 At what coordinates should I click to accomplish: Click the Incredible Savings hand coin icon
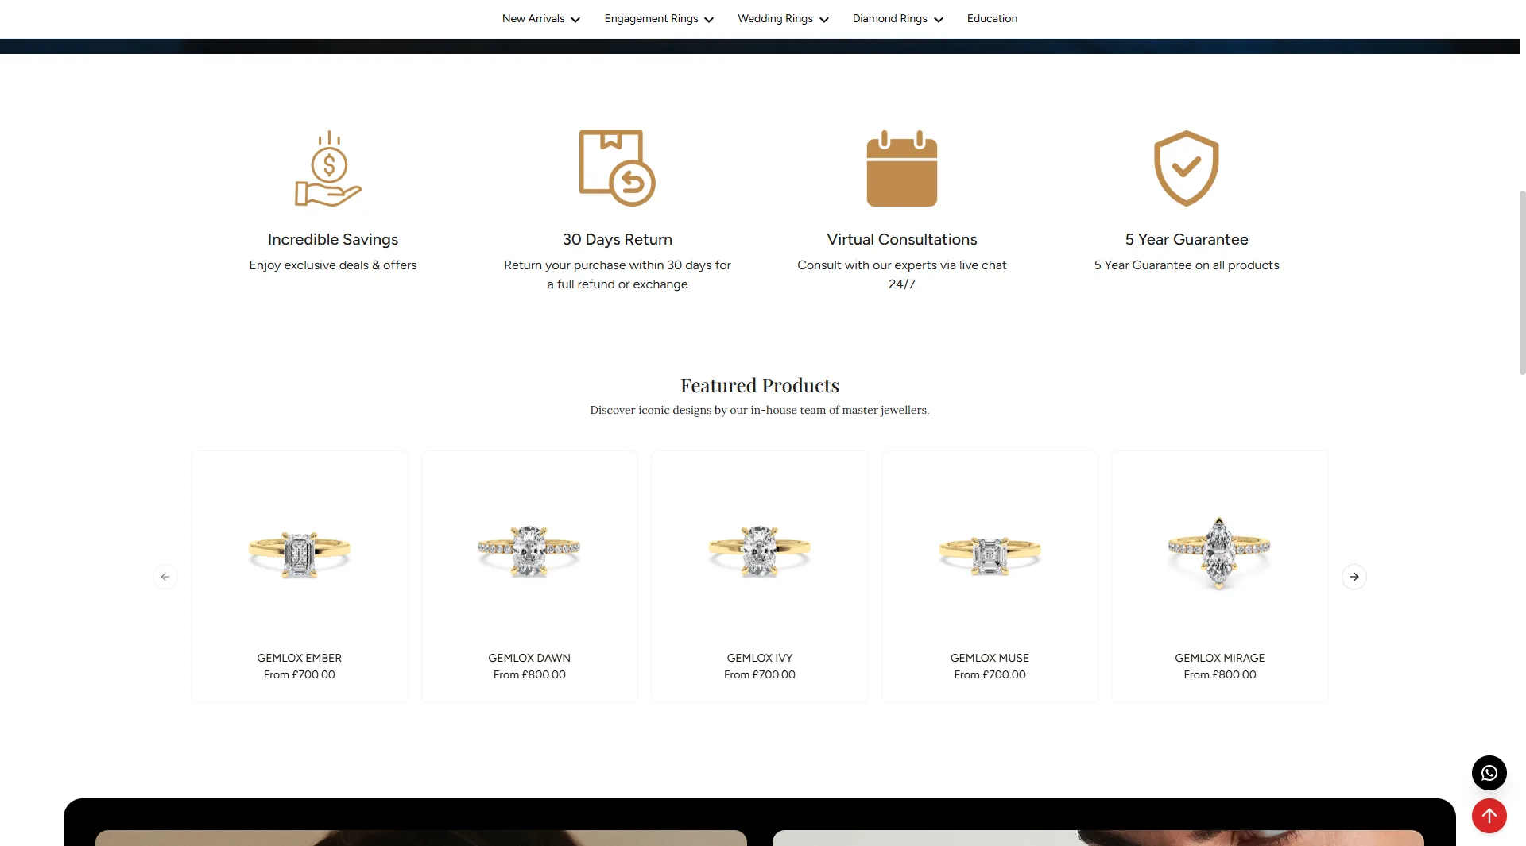pyautogui.click(x=328, y=168)
